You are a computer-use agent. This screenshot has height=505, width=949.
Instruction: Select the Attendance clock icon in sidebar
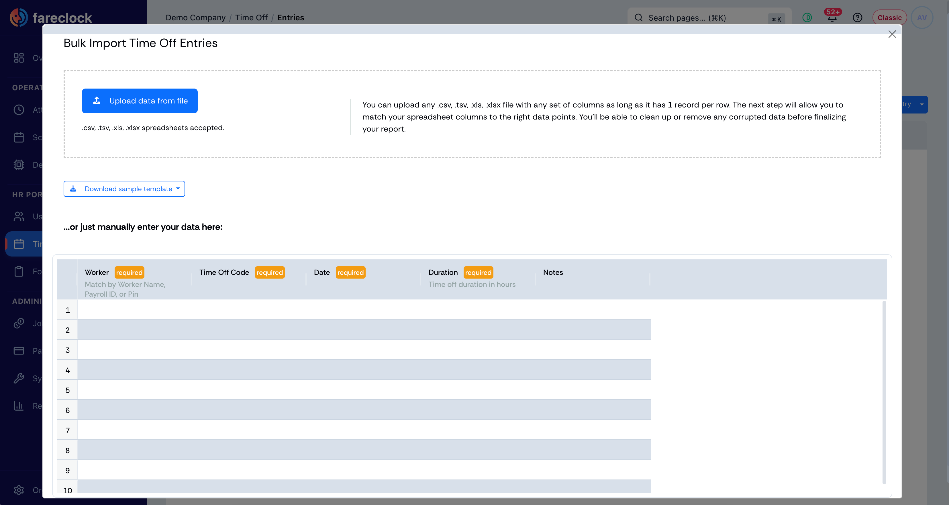19,109
